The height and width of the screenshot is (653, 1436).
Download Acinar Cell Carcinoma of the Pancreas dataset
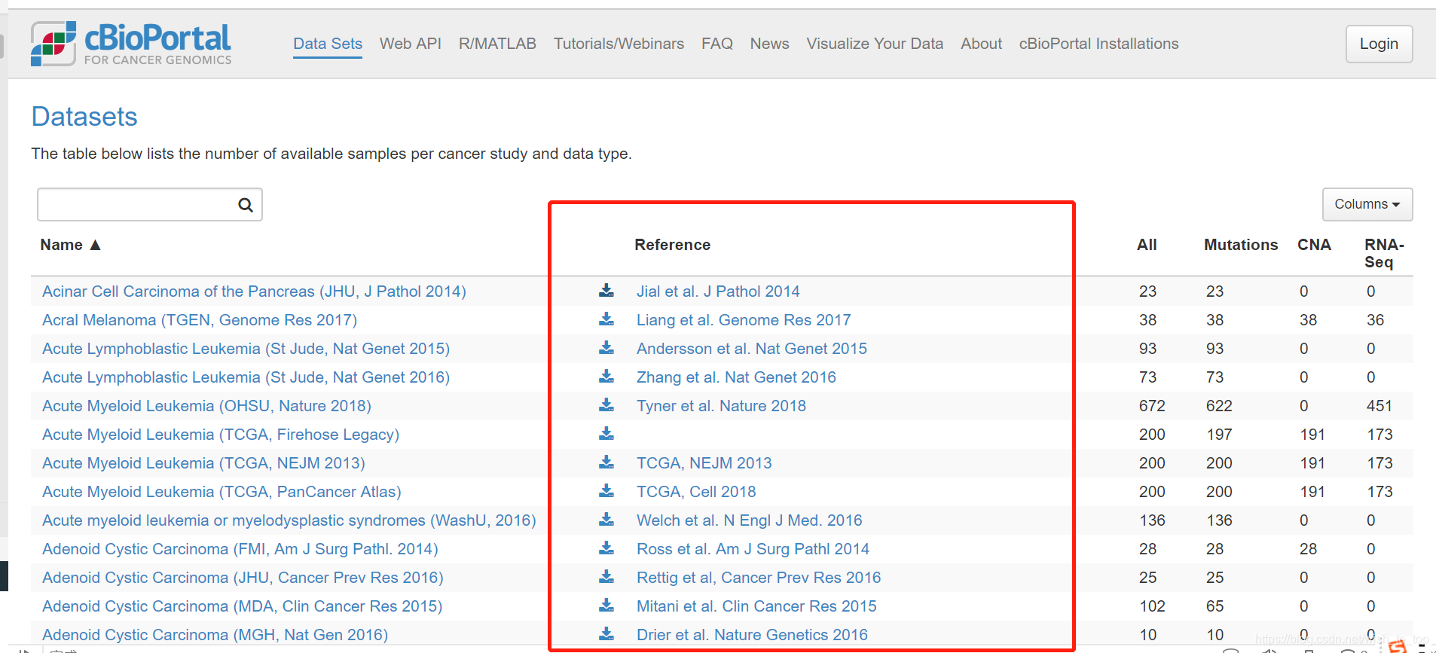point(606,291)
